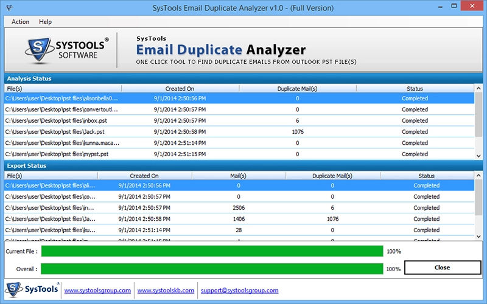The width and height of the screenshot is (487, 304).
Task: Select the convertoutl... row in Analysis Status
Action: [x=239, y=109]
